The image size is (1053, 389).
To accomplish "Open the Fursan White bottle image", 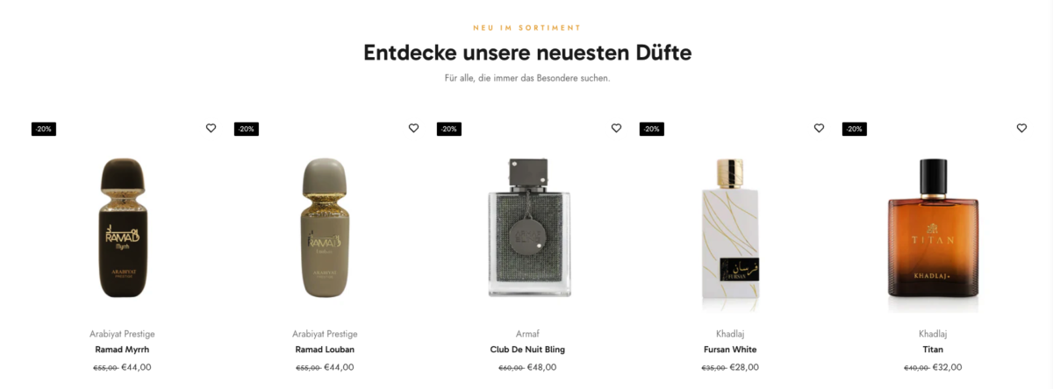I will pos(730,235).
